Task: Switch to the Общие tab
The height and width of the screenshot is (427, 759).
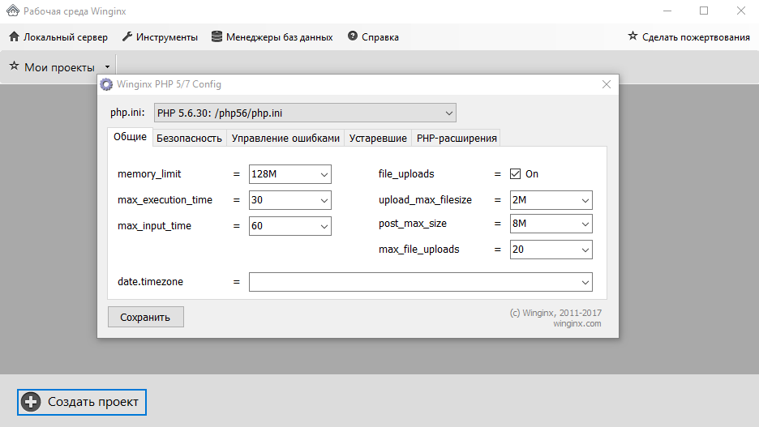Action: (x=131, y=137)
